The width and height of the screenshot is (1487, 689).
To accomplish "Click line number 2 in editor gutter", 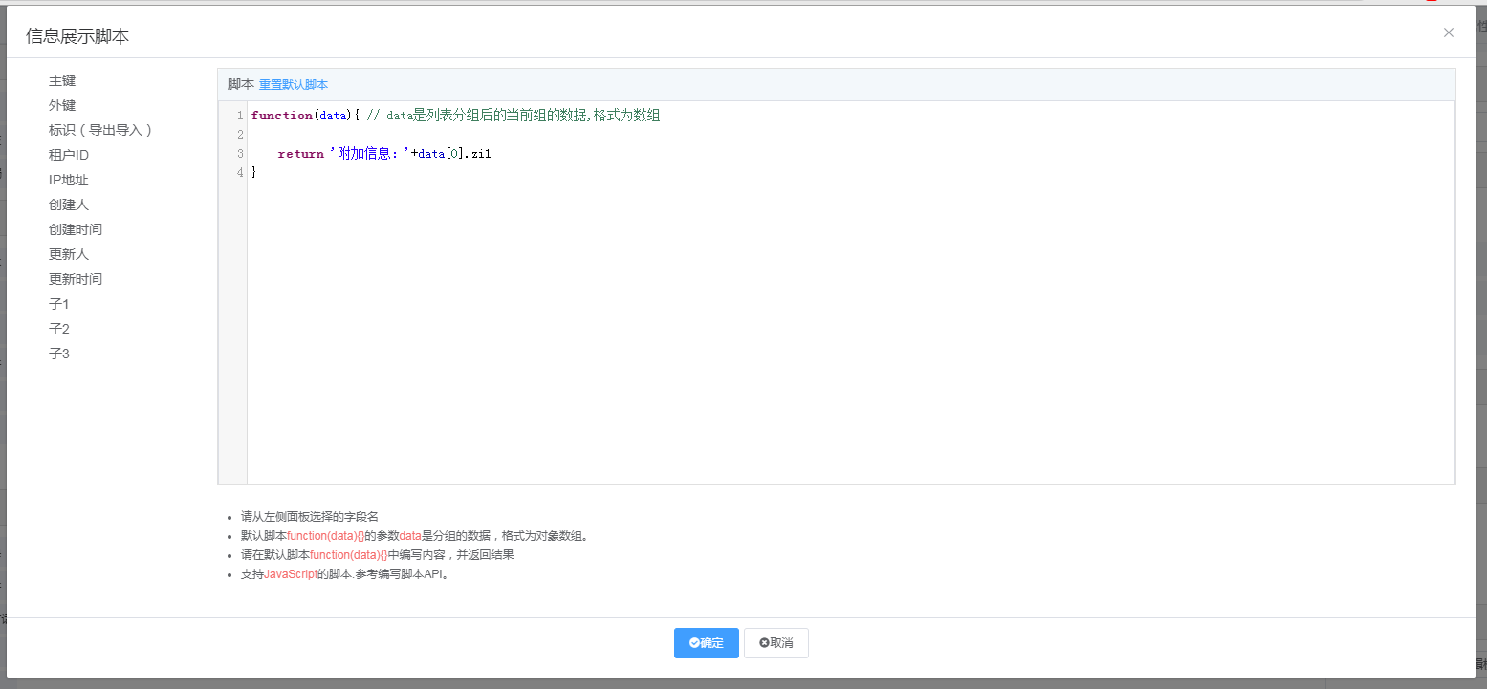I will [238, 135].
